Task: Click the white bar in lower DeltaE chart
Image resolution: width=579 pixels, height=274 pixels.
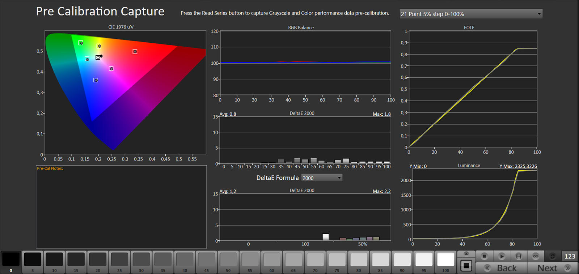Action: coord(326,237)
